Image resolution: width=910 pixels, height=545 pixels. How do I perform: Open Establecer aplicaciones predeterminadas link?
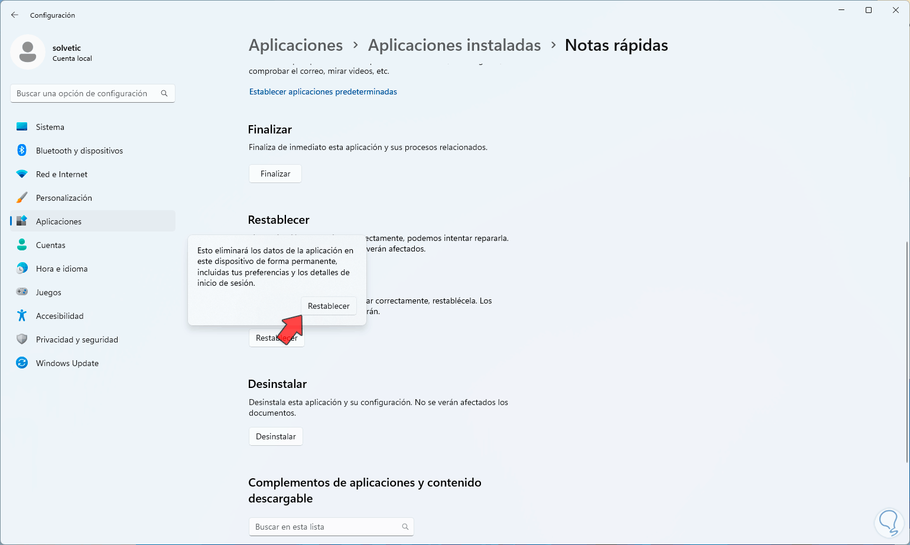[x=323, y=92]
